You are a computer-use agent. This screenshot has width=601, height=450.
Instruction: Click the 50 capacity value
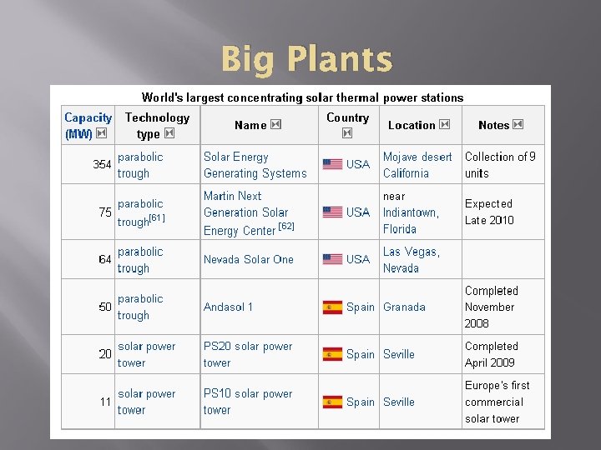[105, 307]
